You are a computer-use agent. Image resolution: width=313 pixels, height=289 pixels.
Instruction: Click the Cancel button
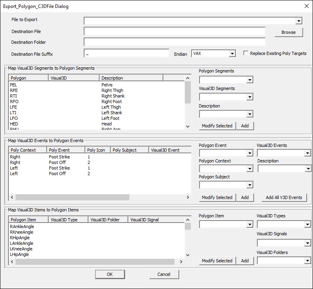(x=164, y=274)
